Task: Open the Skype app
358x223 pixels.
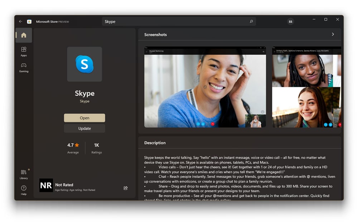Action: pyautogui.click(x=84, y=118)
